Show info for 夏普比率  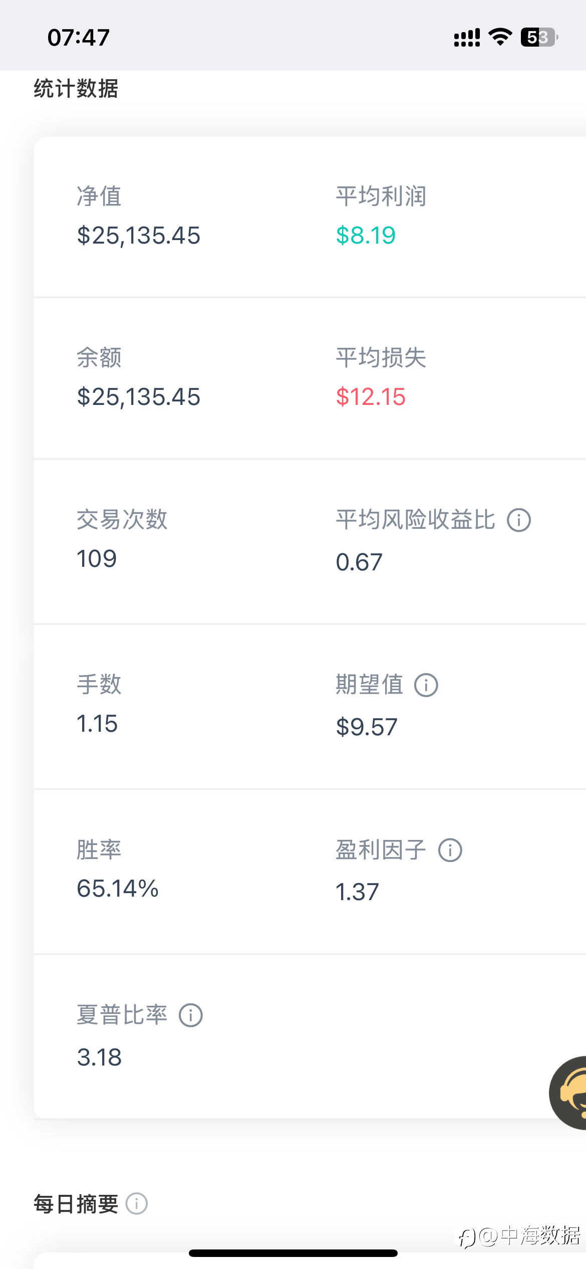[191, 1015]
